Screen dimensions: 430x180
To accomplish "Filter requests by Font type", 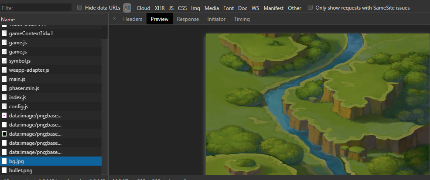I will click(x=229, y=8).
